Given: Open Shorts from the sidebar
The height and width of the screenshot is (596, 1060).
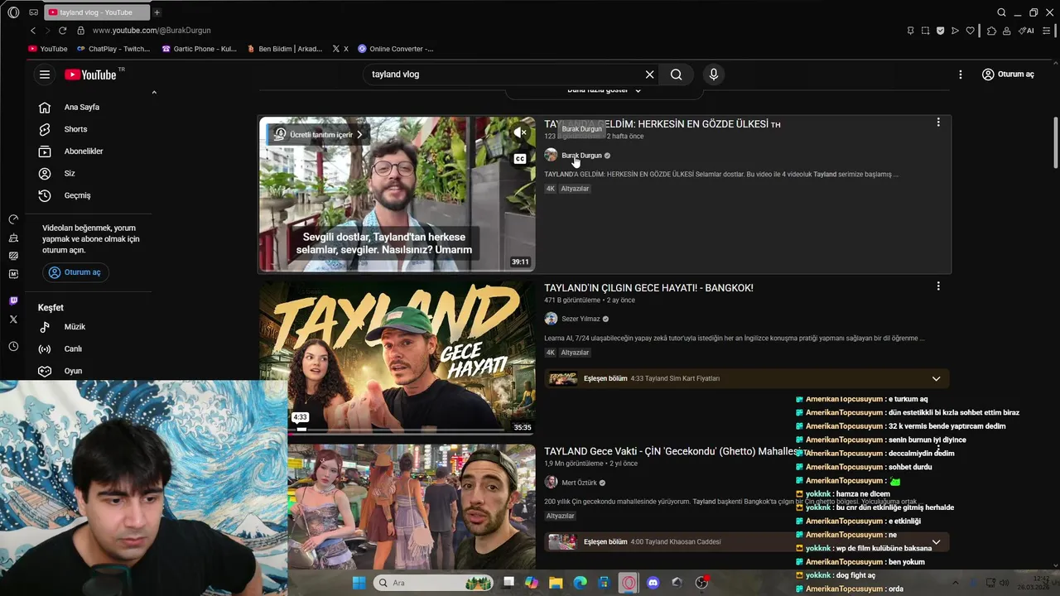Looking at the screenshot, I should (x=75, y=129).
